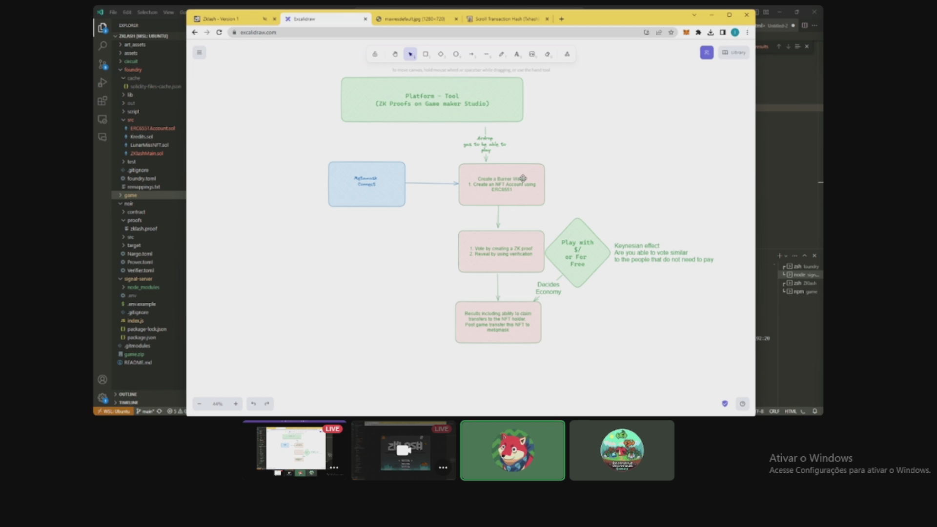Open VS Code Source Control view

point(102,64)
